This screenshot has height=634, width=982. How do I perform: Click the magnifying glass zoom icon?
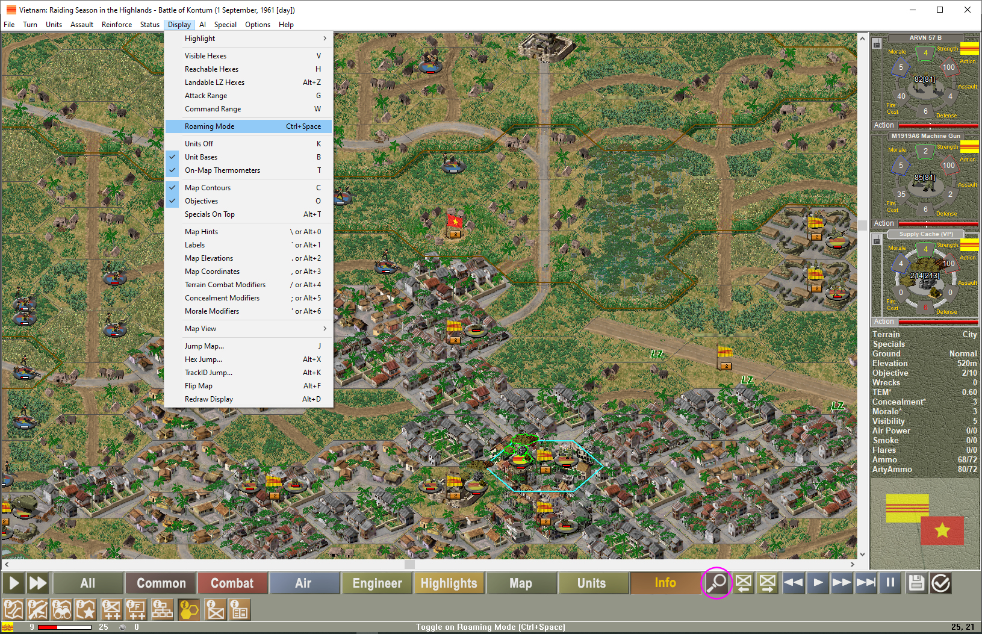coord(716,583)
